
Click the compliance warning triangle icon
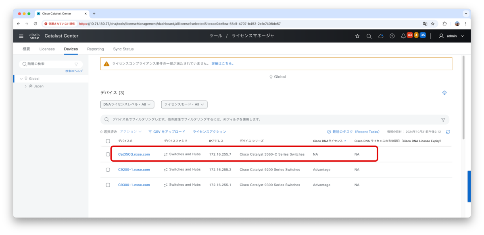106,64
